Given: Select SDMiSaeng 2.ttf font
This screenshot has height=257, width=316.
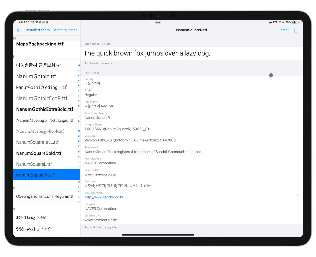Looking at the screenshot, I should click(47, 217).
